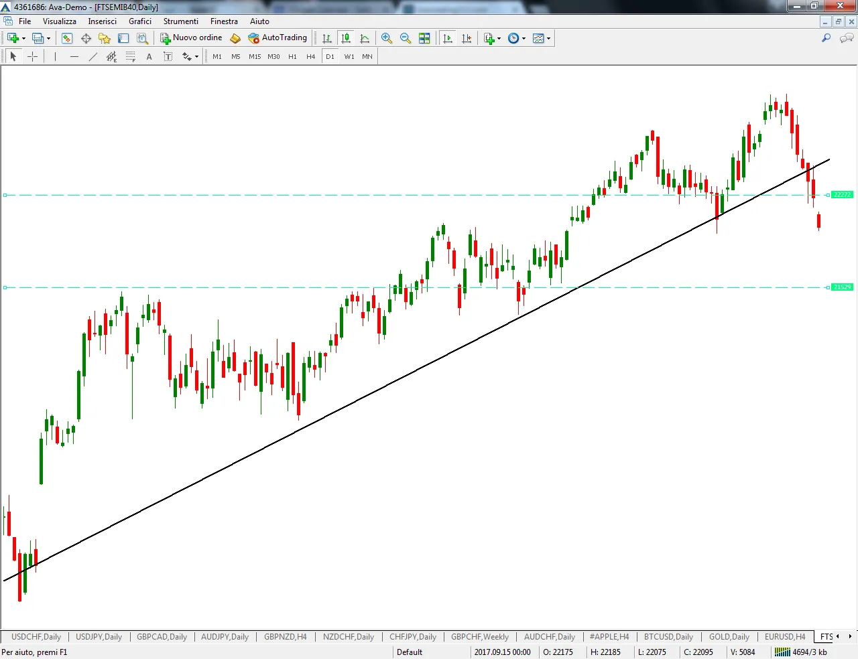The image size is (858, 659).
Task: Expand the Profiles dropdown arrow
Action: point(49,38)
